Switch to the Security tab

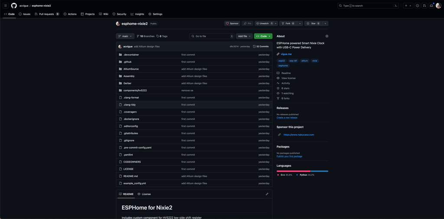[x=119, y=14]
